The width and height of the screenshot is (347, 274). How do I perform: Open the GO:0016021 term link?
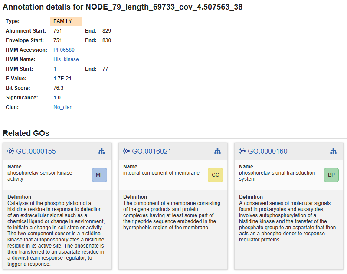pos(152,151)
